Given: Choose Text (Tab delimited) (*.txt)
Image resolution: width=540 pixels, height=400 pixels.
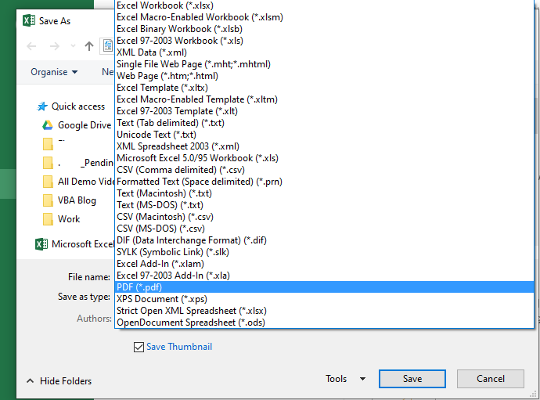Looking at the screenshot, I should 324,123.
